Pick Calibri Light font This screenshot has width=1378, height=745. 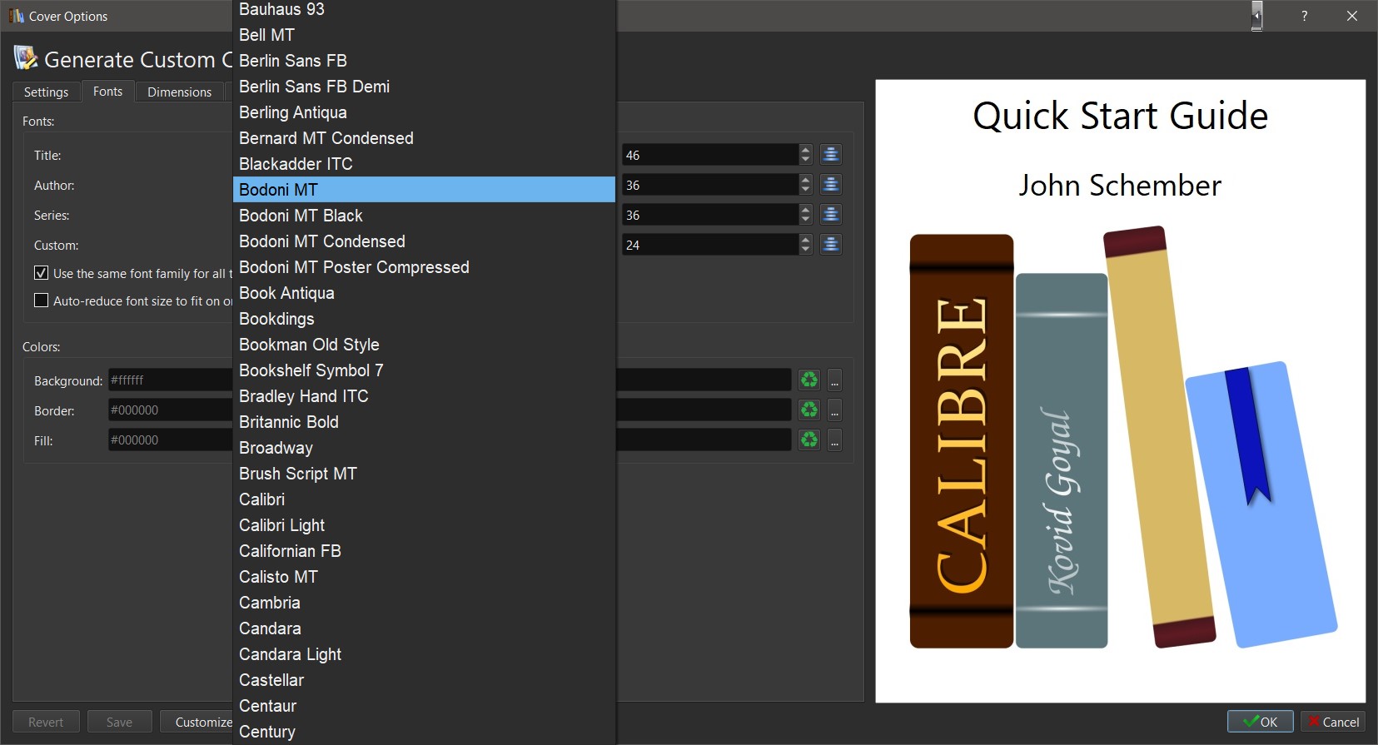pyautogui.click(x=424, y=525)
